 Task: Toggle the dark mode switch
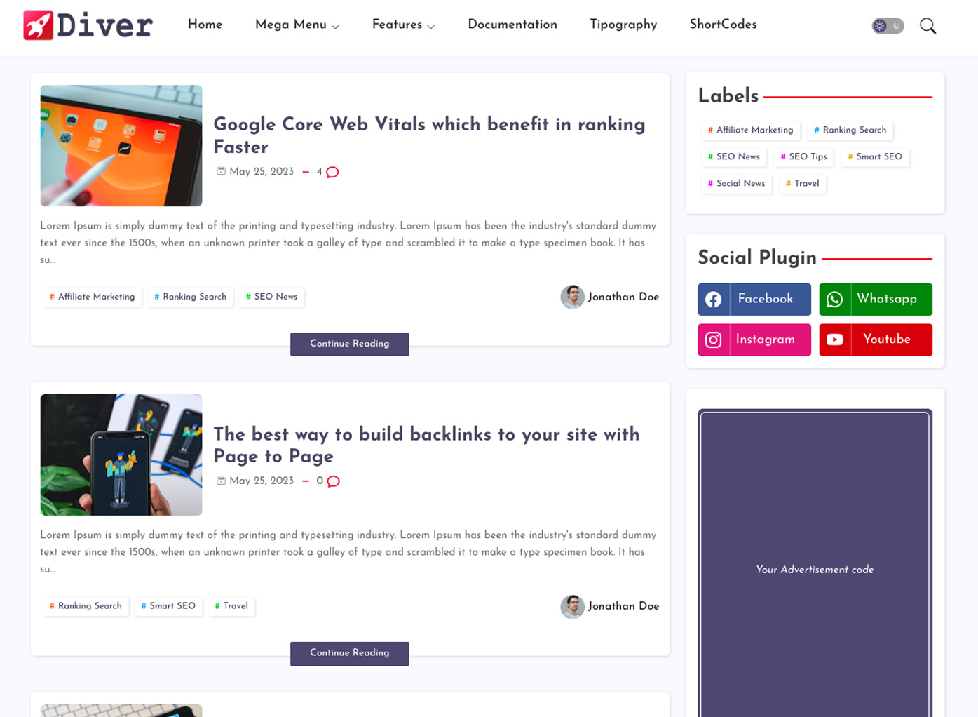click(888, 26)
